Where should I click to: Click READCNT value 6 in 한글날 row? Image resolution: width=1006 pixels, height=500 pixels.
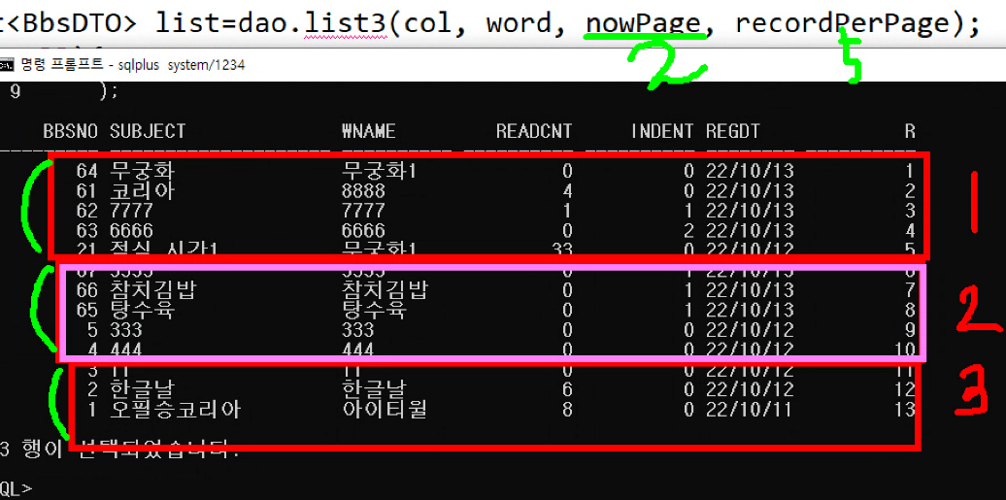[566, 389]
